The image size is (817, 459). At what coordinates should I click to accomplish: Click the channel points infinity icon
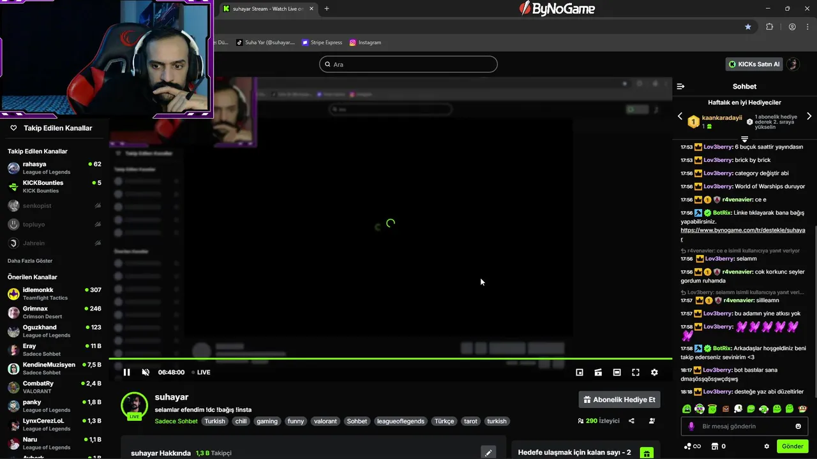tap(693, 446)
